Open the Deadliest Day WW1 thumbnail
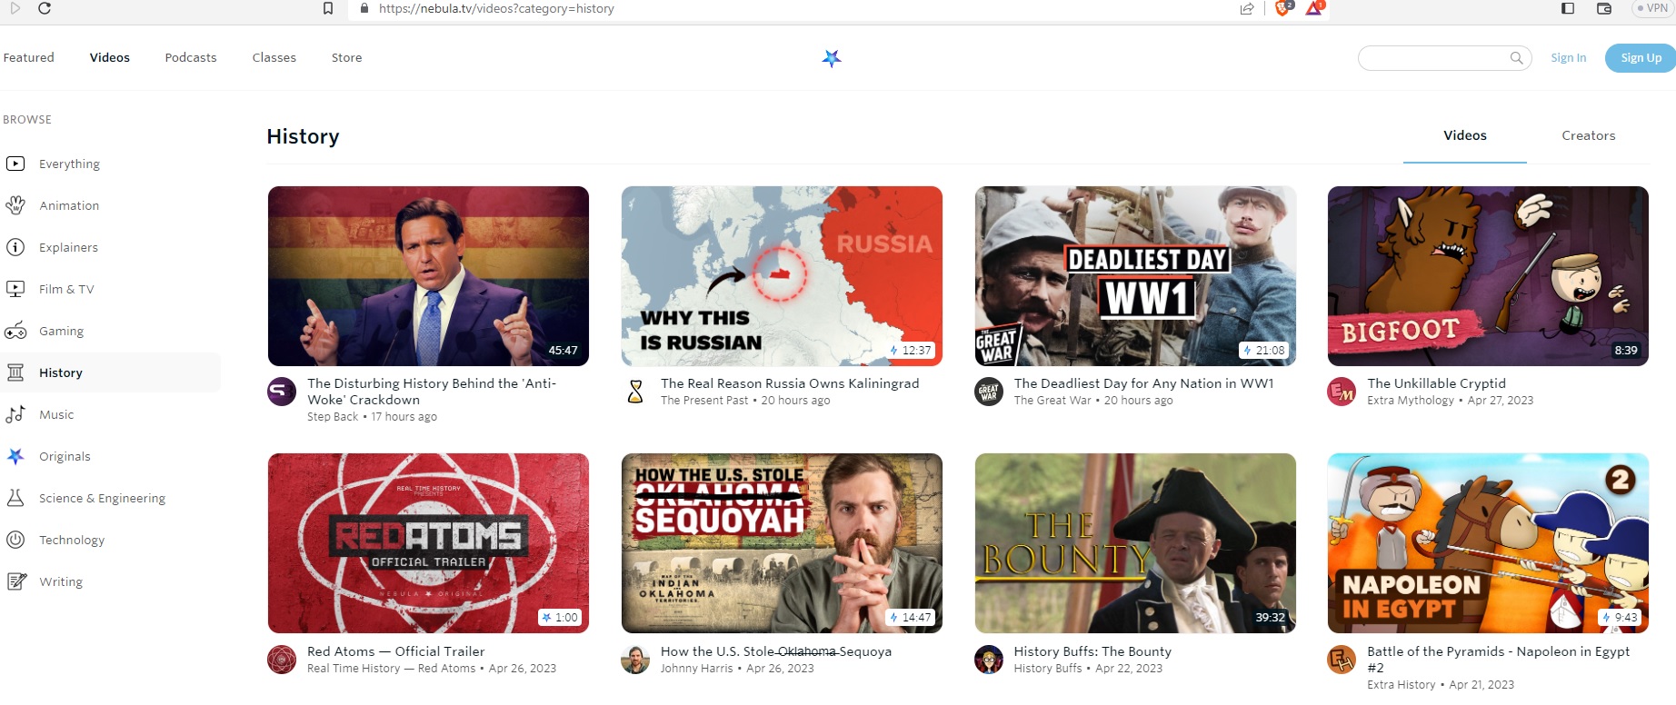1676x705 pixels. click(1135, 276)
